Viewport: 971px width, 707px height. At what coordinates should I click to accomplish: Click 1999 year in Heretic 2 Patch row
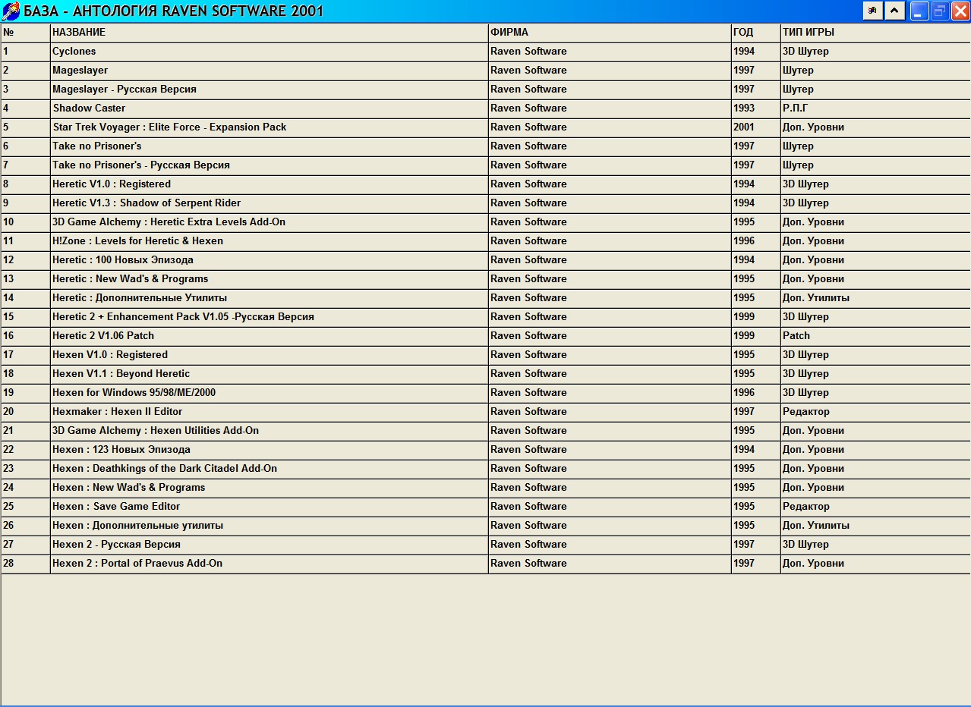[x=744, y=336]
